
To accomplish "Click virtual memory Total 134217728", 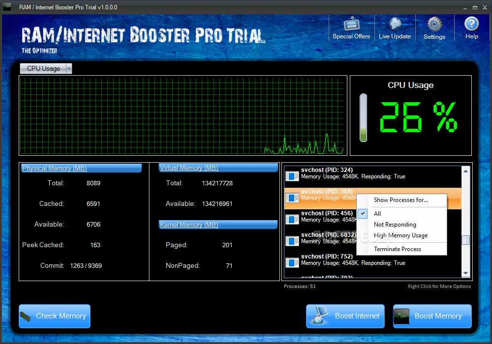I will [217, 183].
